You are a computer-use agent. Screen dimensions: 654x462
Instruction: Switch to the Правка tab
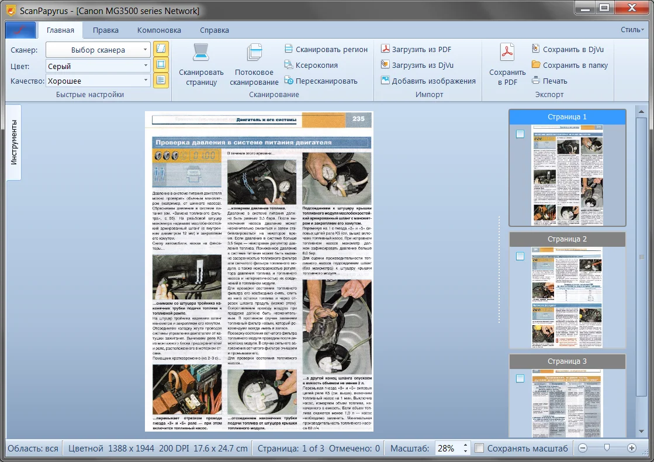105,30
